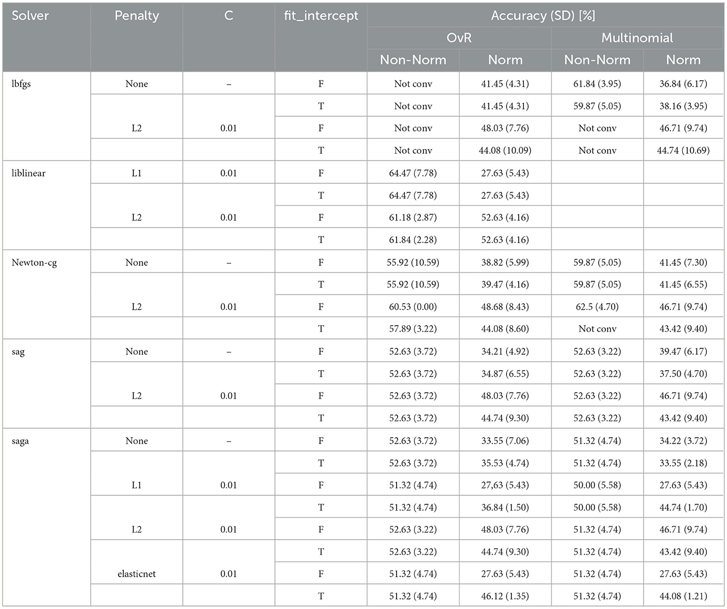Screen dimensions: 727x609
Task: Select the Multinomial sub-header
Action: 637,38
